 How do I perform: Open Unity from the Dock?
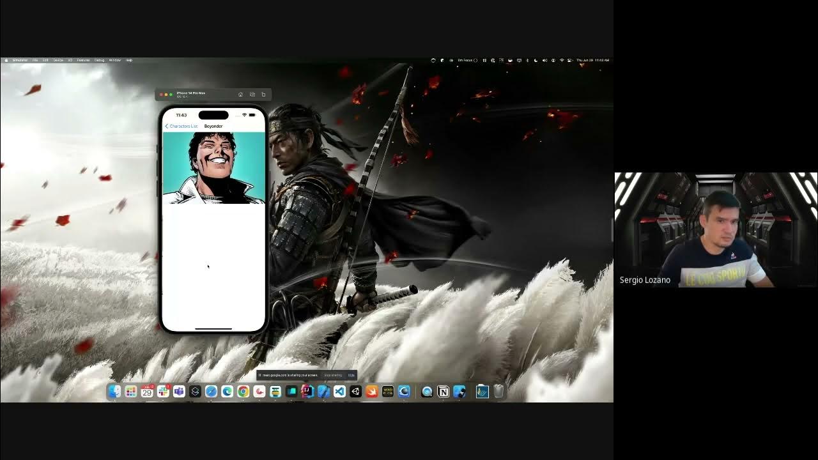[355, 392]
